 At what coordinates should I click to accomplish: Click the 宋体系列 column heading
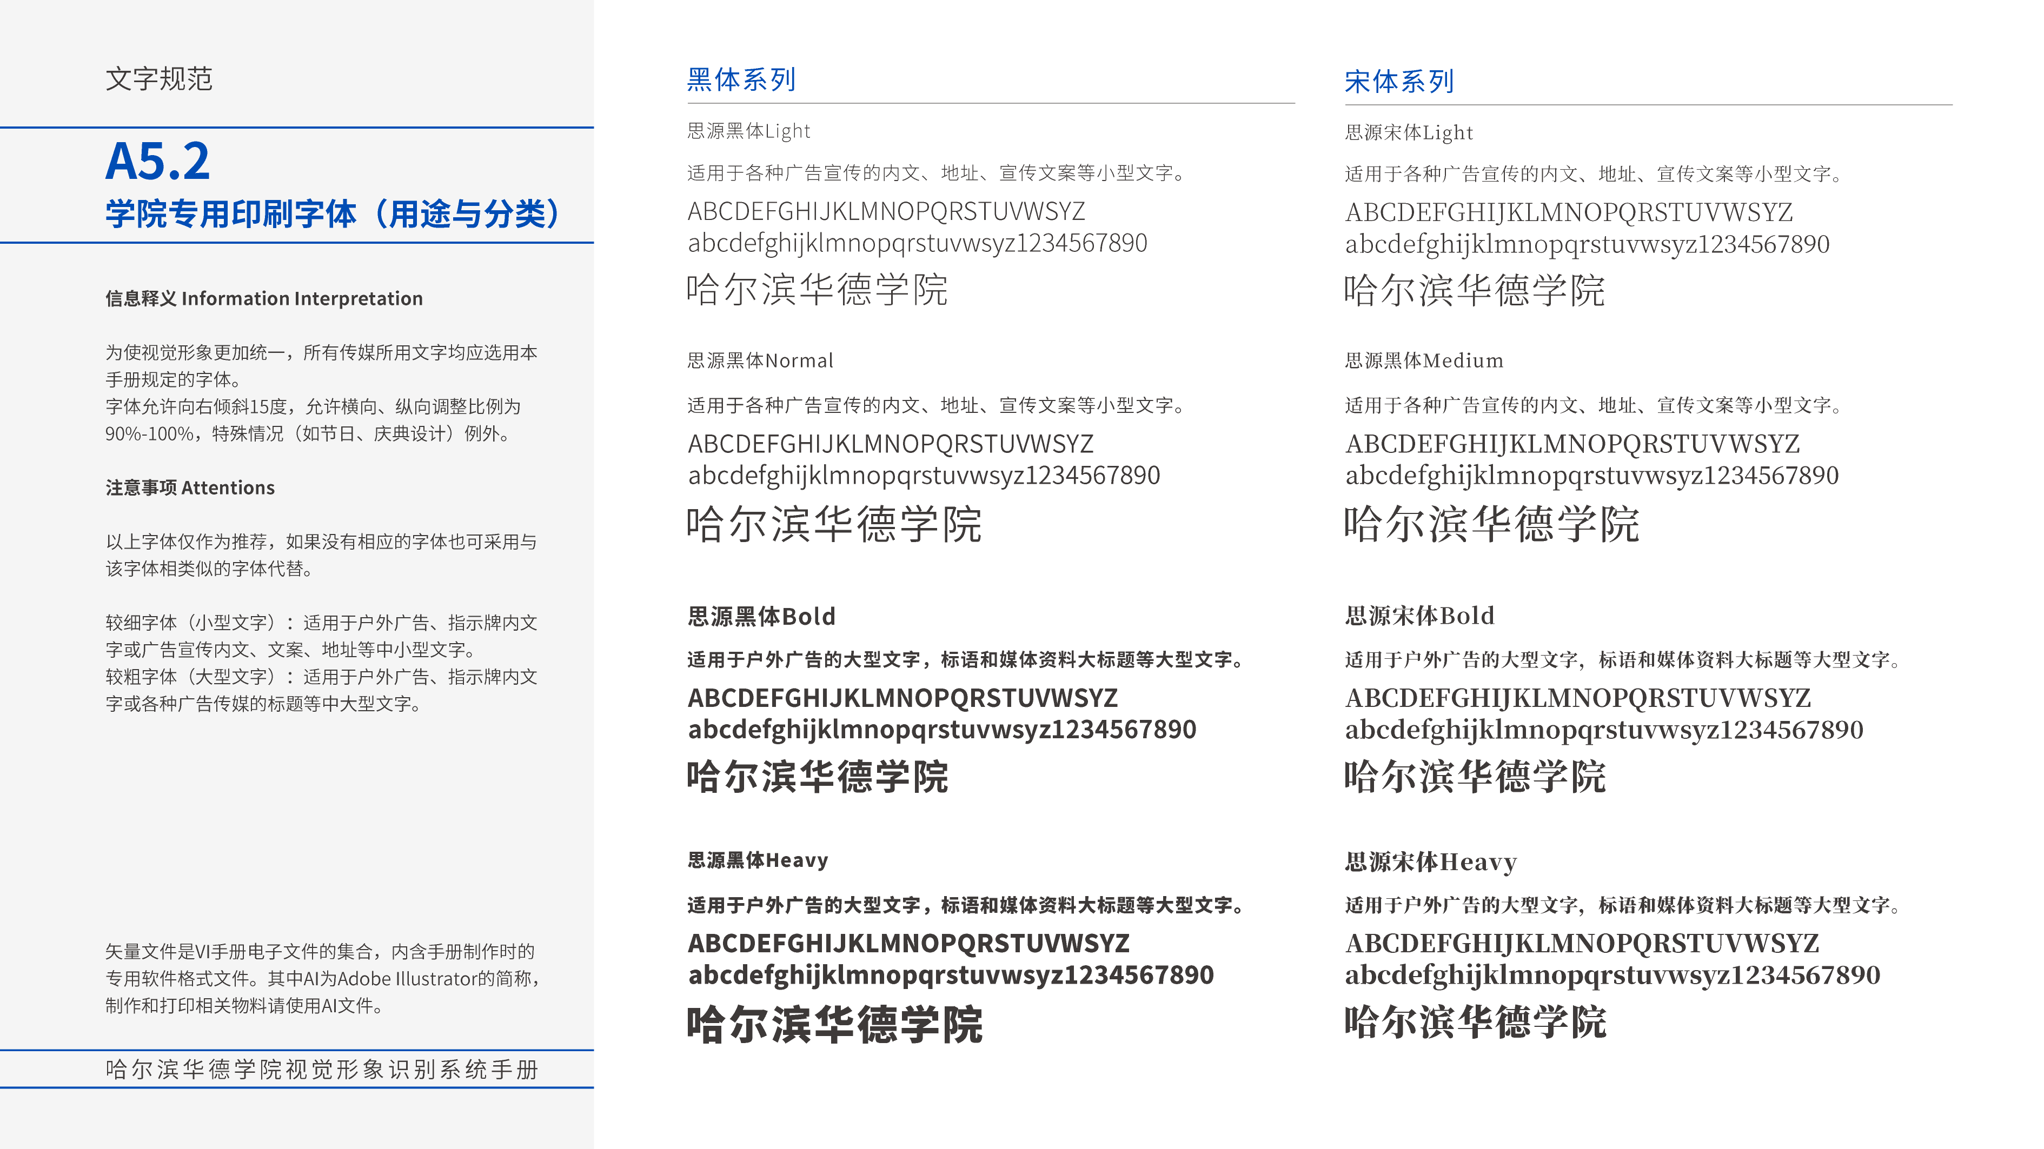(1399, 81)
